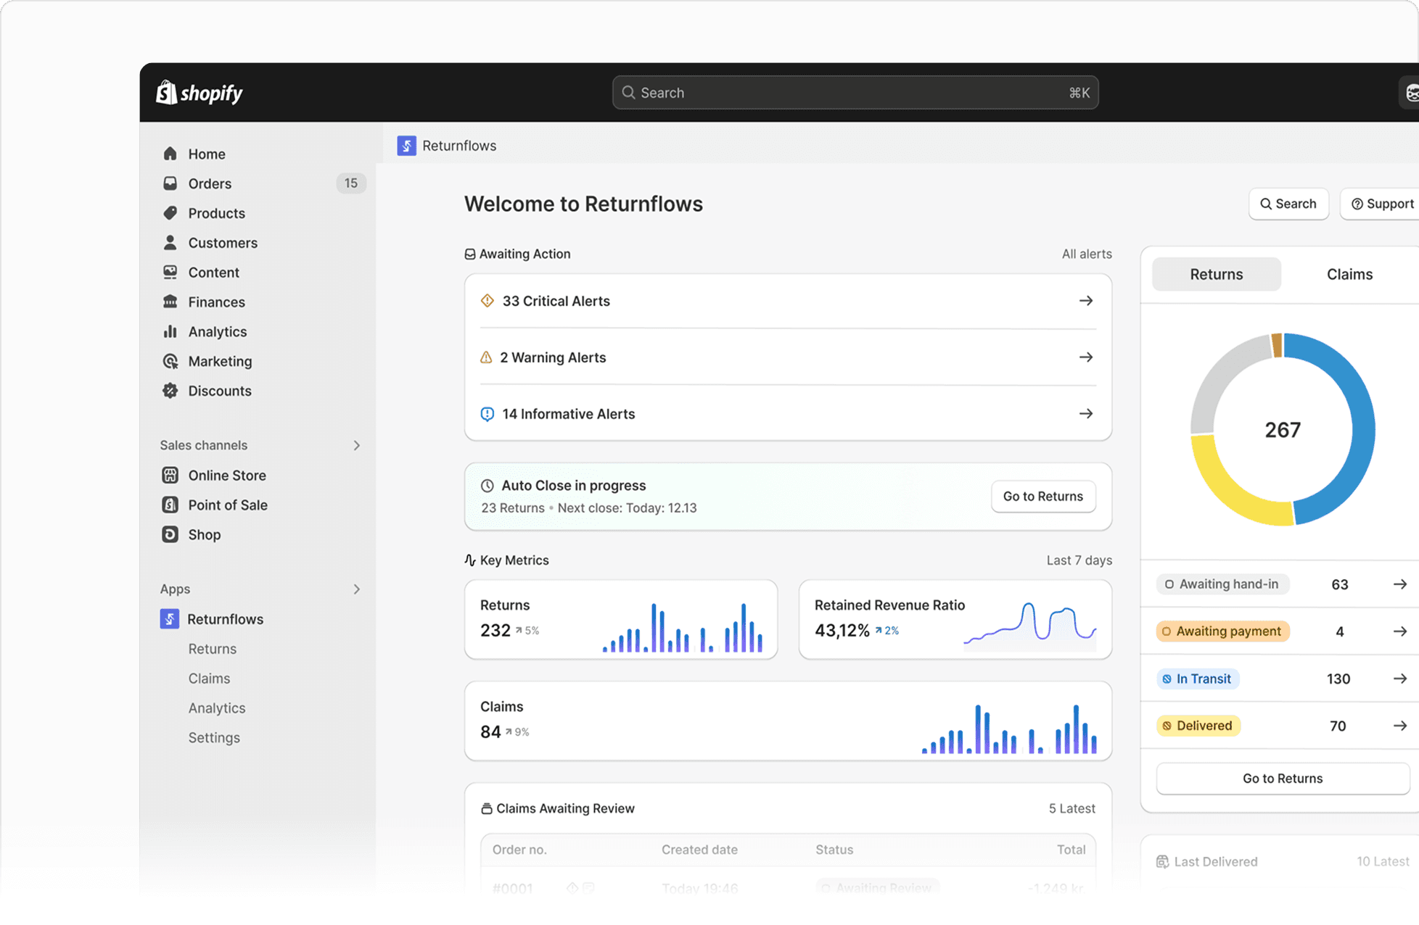Click the 10 Latest link in Last Delivered
The height and width of the screenshot is (925, 1419).
point(1383,862)
